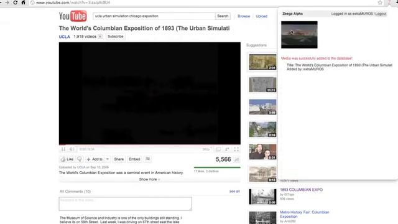Reload the page with the refresh icon

[15, 2]
